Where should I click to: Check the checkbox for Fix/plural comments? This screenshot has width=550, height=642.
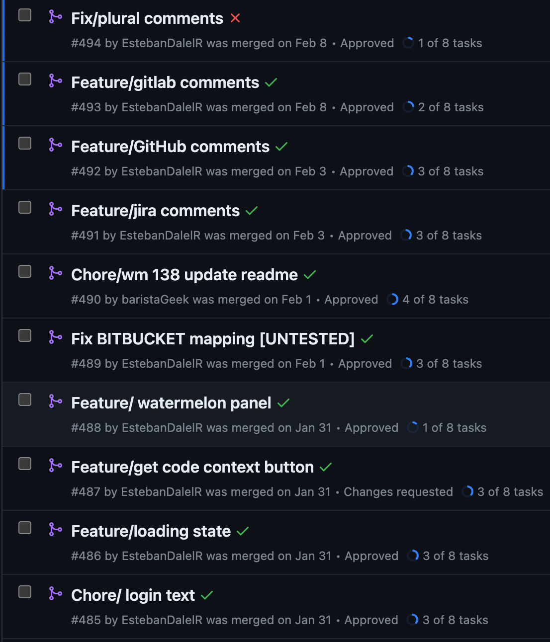coord(24,15)
